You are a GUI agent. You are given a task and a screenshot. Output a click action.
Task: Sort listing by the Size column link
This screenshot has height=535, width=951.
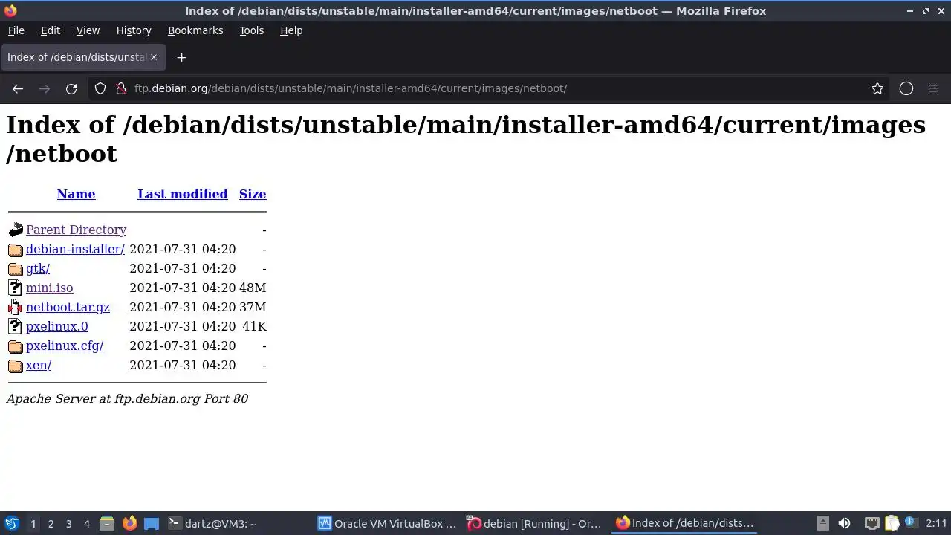[253, 194]
